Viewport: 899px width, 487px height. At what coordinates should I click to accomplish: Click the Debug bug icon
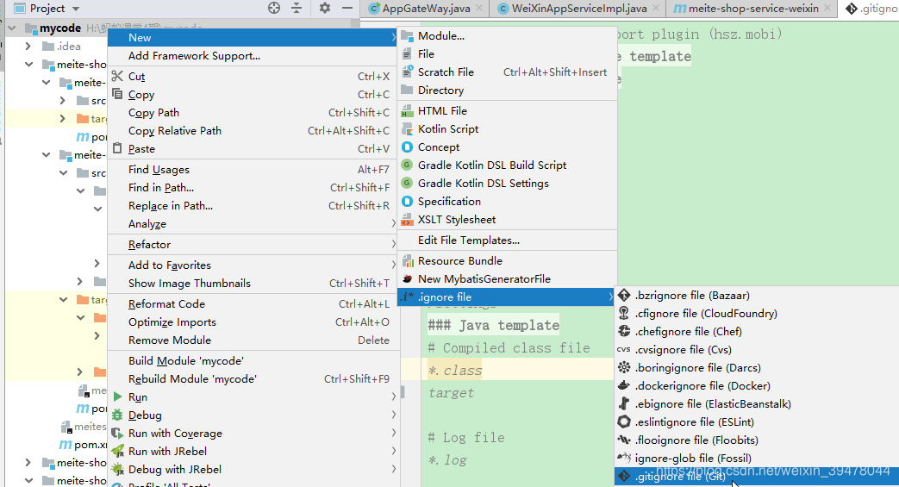[117, 415]
